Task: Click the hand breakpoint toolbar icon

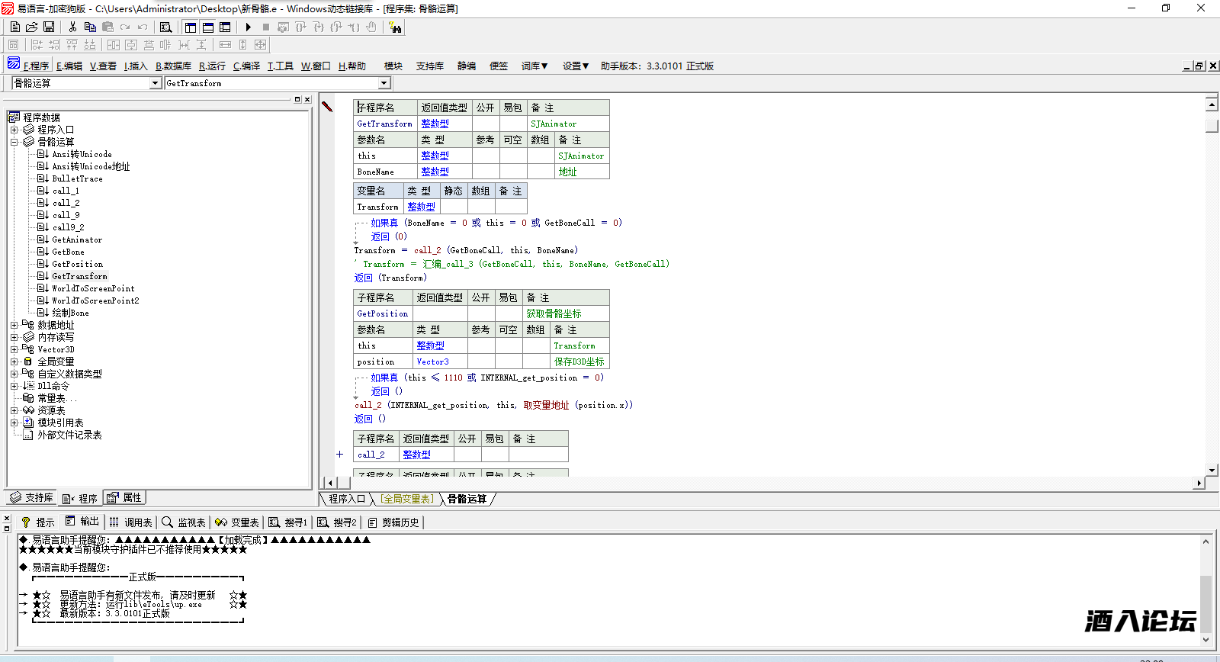Action: [371, 27]
